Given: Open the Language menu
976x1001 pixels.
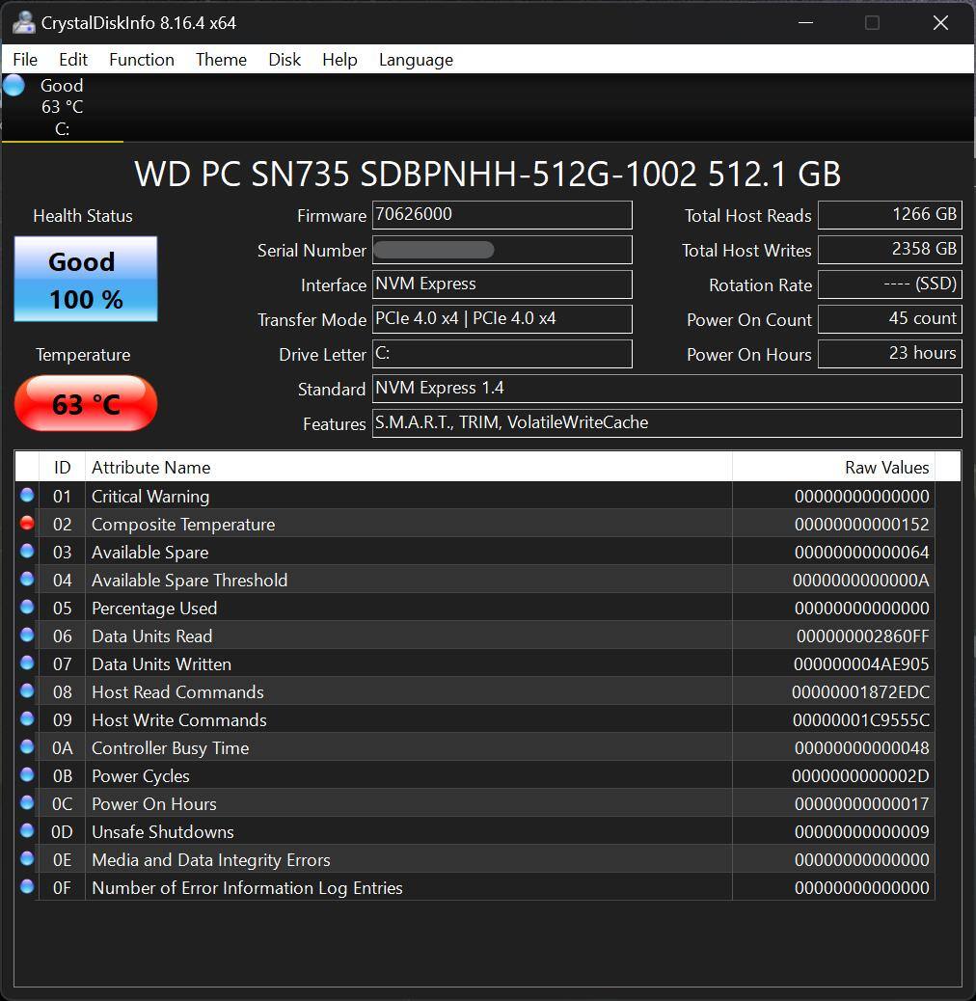Looking at the screenshot, I should coord(416,60).
